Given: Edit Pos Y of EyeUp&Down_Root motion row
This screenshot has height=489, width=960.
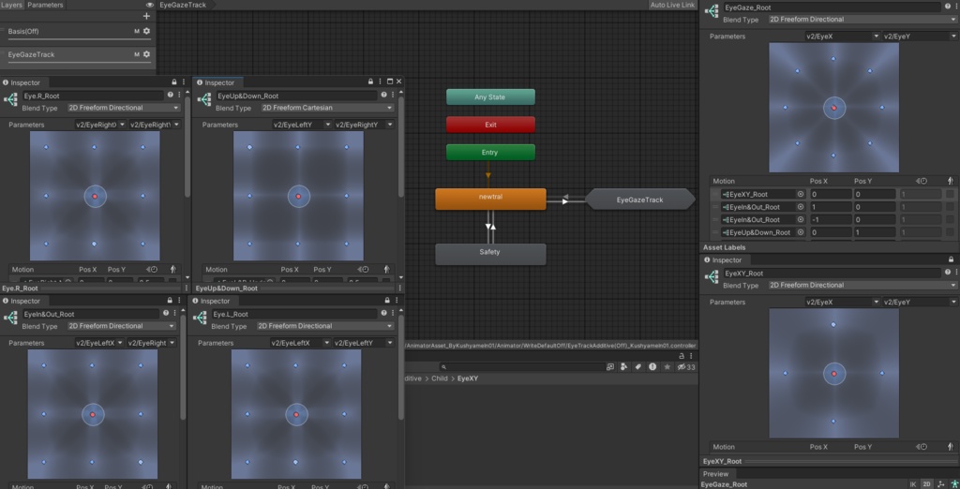Looking at the screenshot, I should (875, 232).
